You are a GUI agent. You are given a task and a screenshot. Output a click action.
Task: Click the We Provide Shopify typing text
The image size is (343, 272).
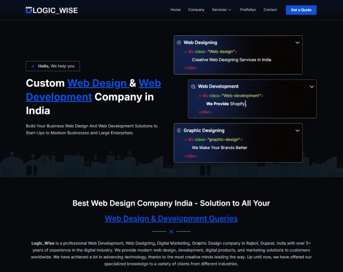(226, 104)
